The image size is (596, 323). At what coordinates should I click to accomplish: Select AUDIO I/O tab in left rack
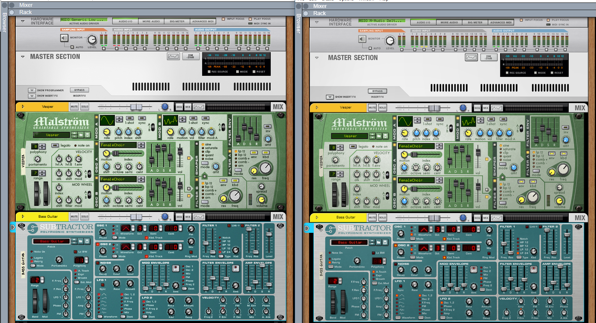point(125,21)
